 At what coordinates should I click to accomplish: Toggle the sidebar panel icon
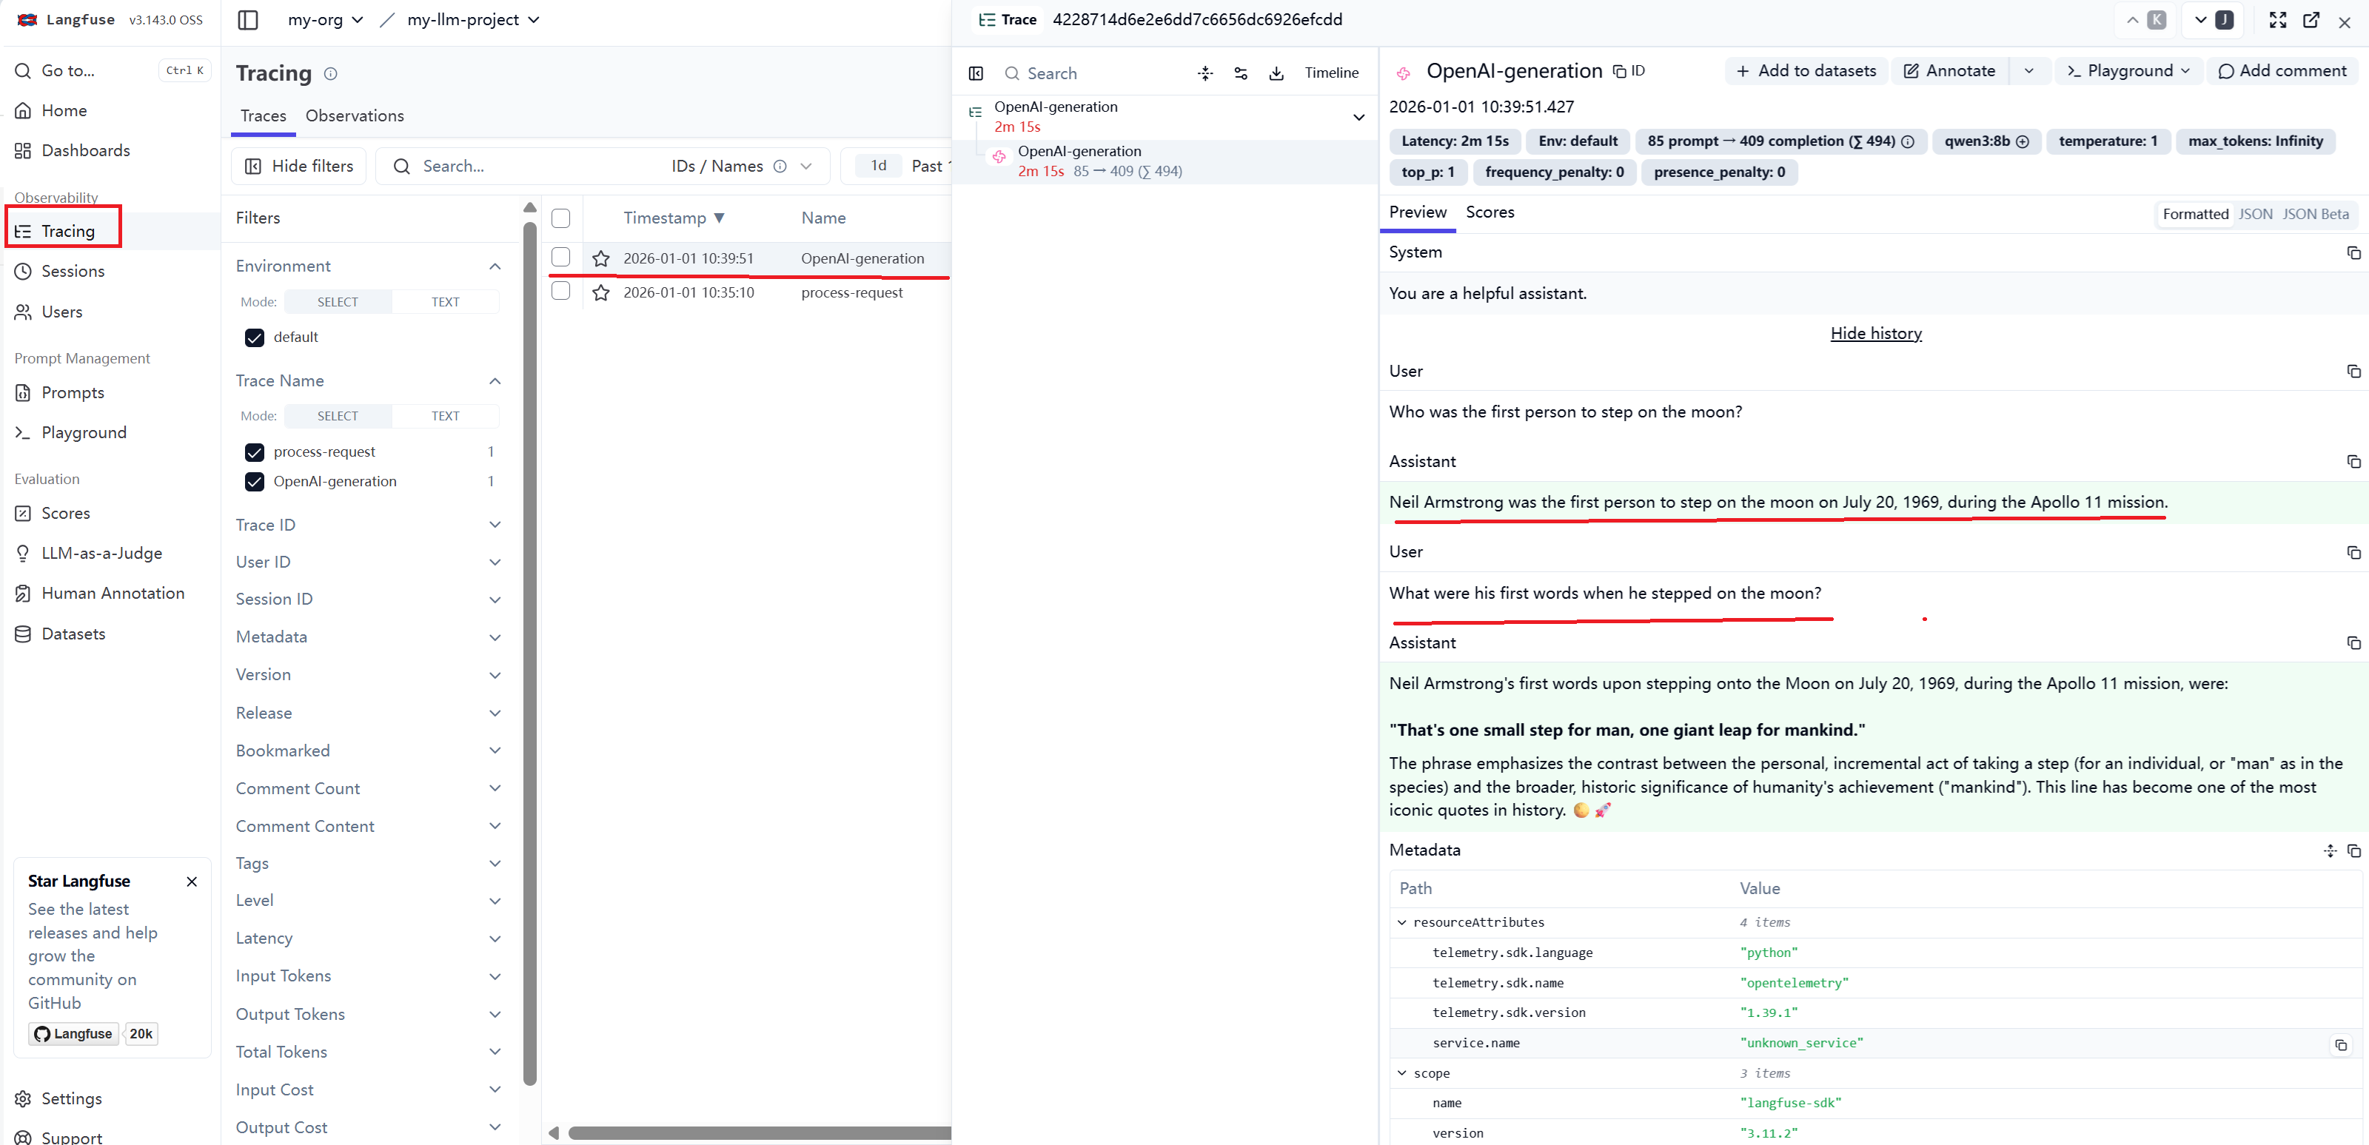tap(247, 19)
